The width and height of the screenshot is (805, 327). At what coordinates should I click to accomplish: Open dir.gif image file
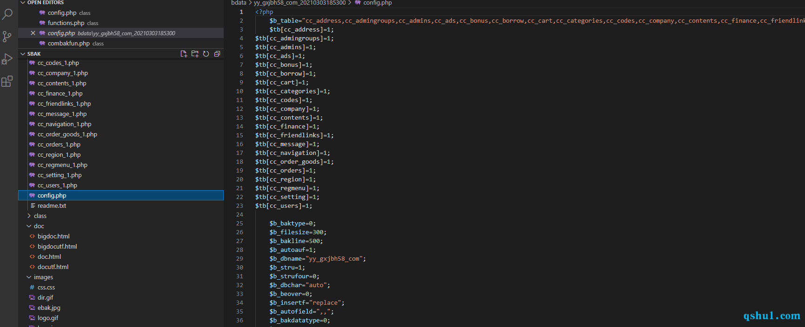pos(121,297)
